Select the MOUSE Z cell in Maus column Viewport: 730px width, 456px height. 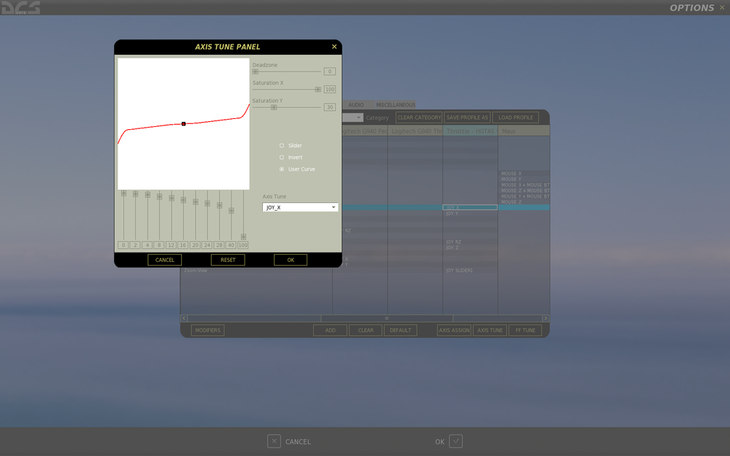(523, 202)
